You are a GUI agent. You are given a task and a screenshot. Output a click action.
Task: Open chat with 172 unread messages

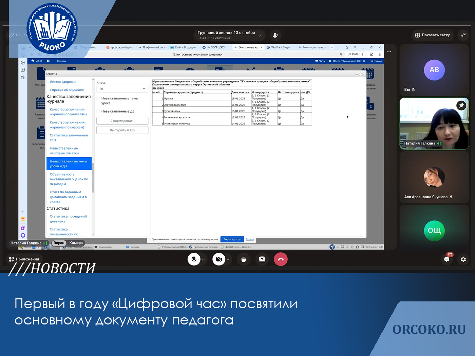pos(447,259)
